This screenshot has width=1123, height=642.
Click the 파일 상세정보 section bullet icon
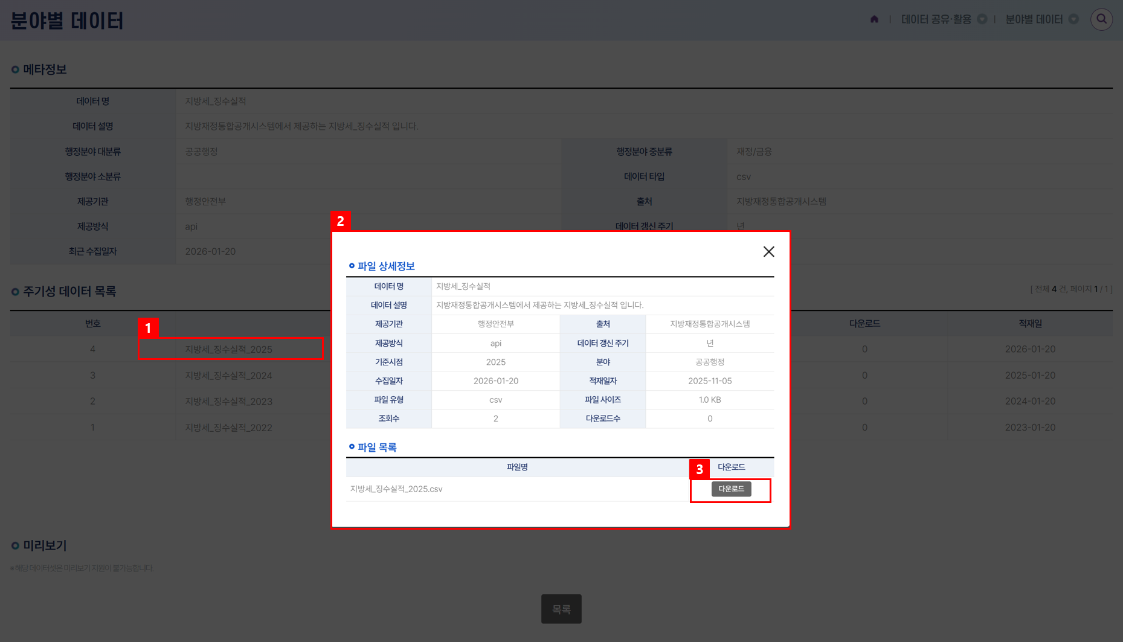coord(352,266)
